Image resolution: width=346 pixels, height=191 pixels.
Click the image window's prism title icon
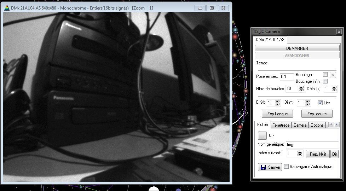point(6,8)
